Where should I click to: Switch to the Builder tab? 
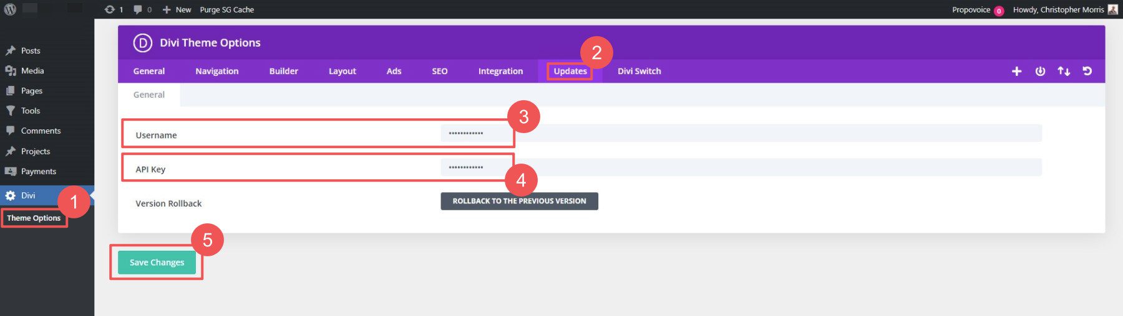click(284, 71)
